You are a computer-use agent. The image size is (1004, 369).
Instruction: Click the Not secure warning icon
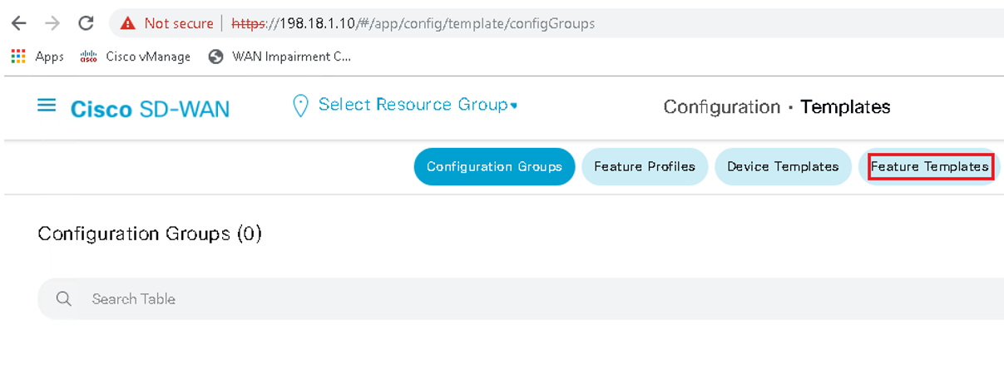point(127,23)
